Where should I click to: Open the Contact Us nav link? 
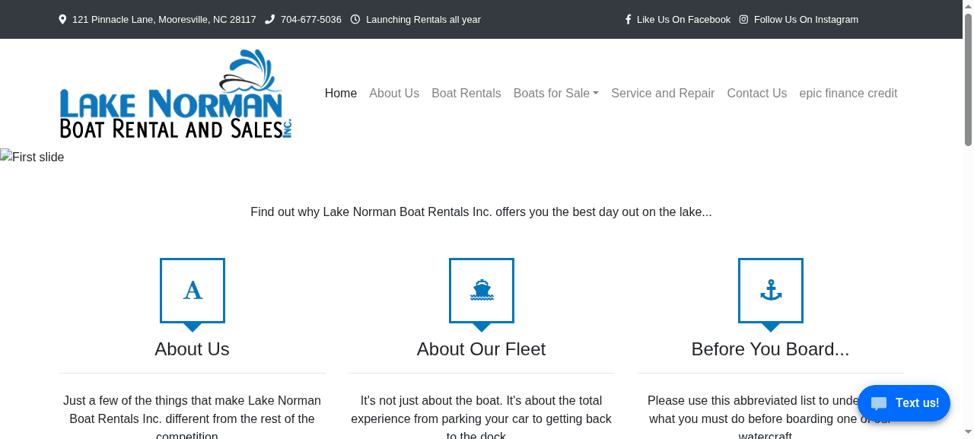pyautogui.click(x=757, y=94)
